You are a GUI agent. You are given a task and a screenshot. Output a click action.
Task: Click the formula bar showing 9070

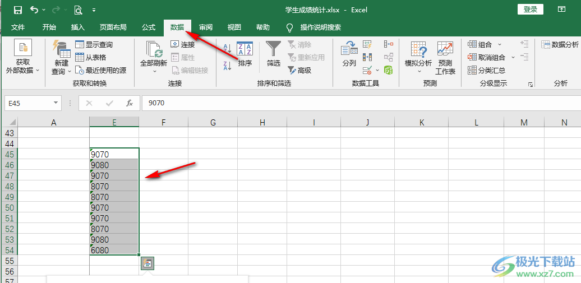point(361,103)
